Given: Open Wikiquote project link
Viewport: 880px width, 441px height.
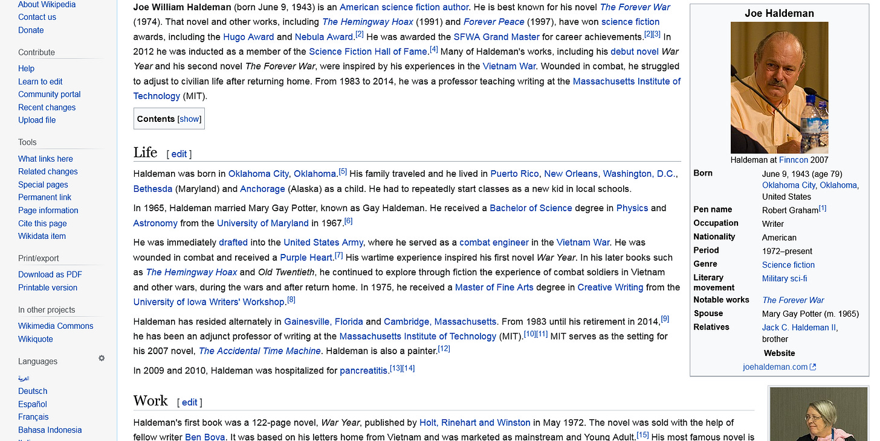Looking at the screenshot, I should point(36,339).
